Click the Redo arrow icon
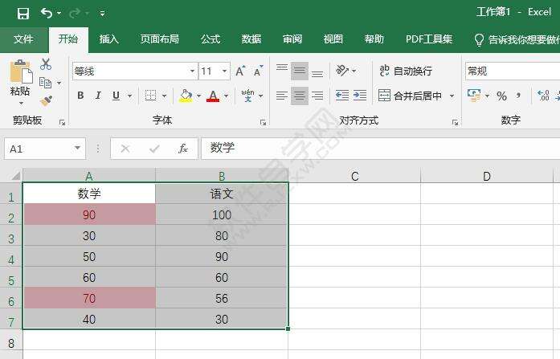Viewport: 560px width, 359px height. [x=75, y=14]
